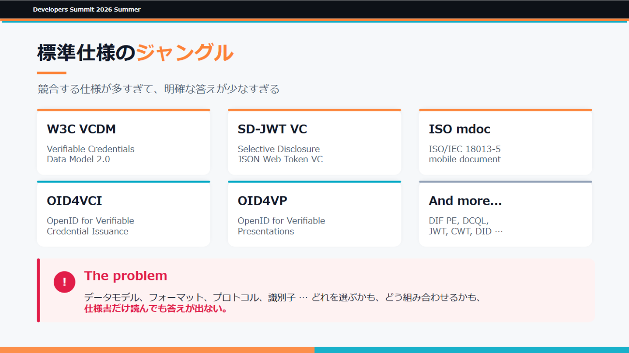Click Selective Disclosure JSON Web Token text

pos(280,154)
